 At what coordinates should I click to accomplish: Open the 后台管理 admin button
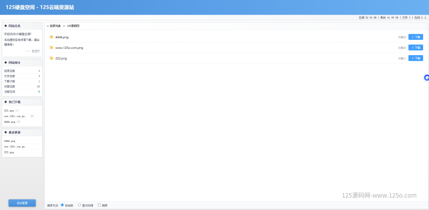[x=22, y=203]
